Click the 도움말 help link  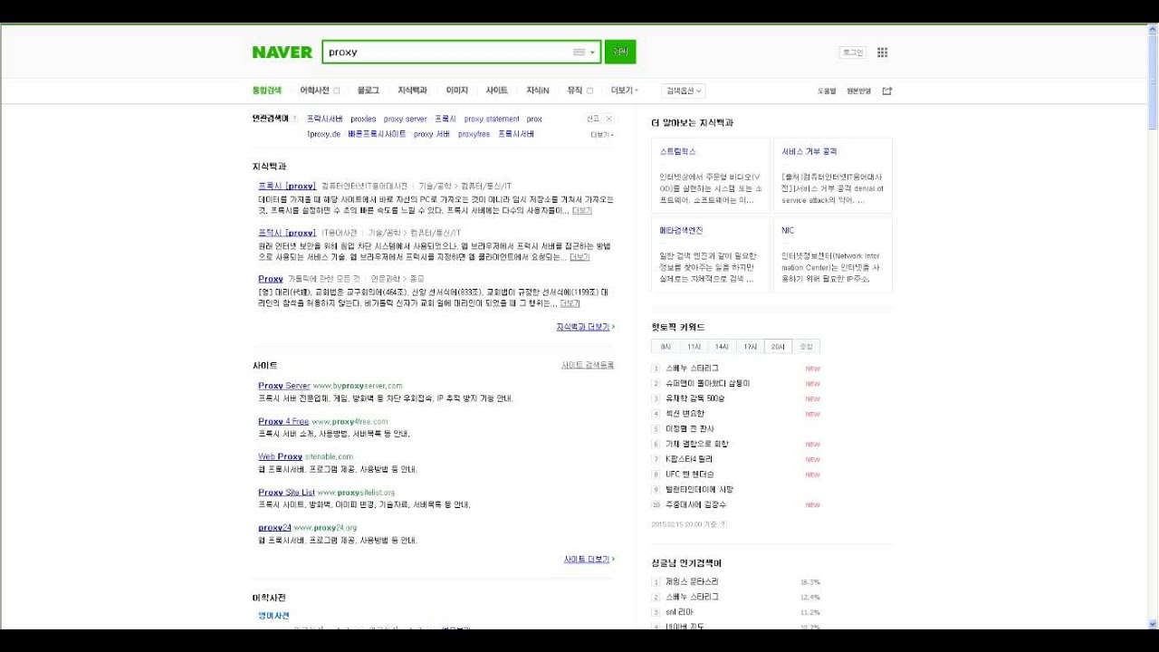(x=827, y=91)
